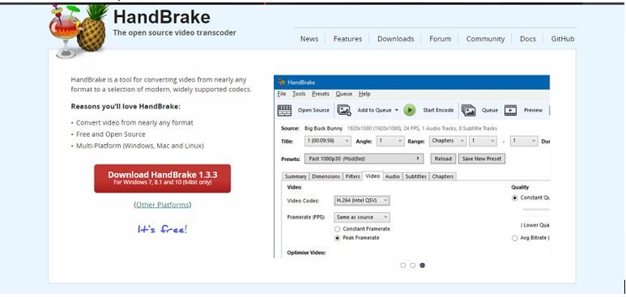Viewport: 626px width, 297px height.
Task: Select the first carousel dot
Action: pyautogui.click(x=402, y=265)
